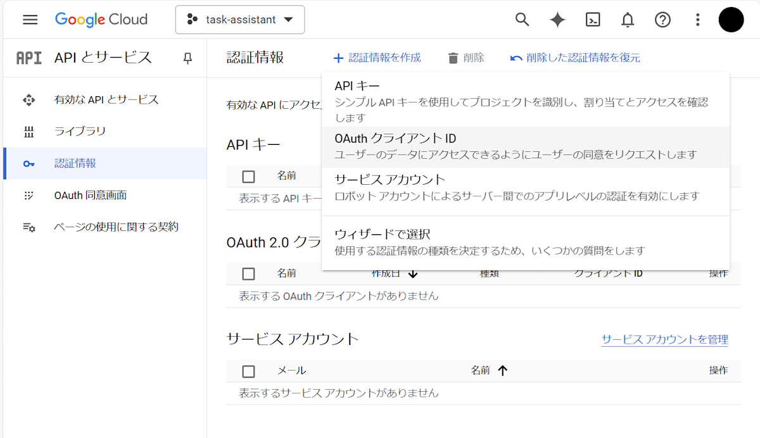Click the key icon for 認証情報

tap(28, 164)
